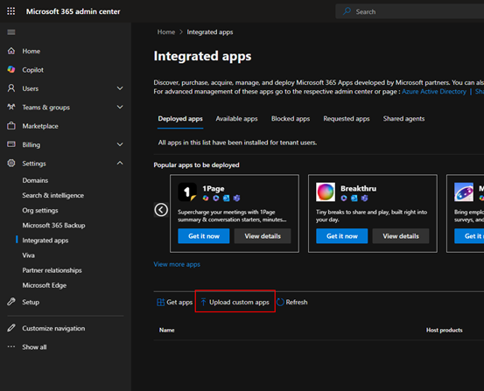Select Integrated apps in sidebar

[x=45, y=240]
